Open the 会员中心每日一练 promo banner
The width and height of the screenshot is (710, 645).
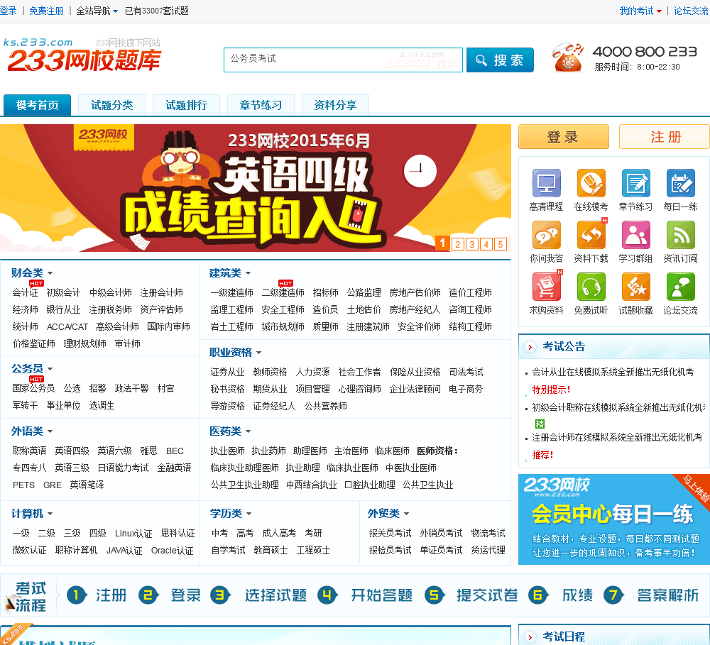614,519
